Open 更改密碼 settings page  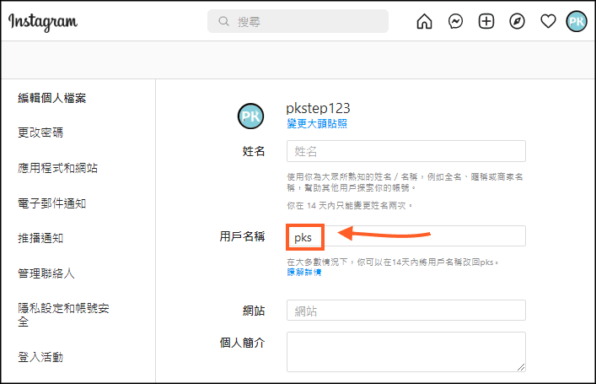click(x=40, y=133)
